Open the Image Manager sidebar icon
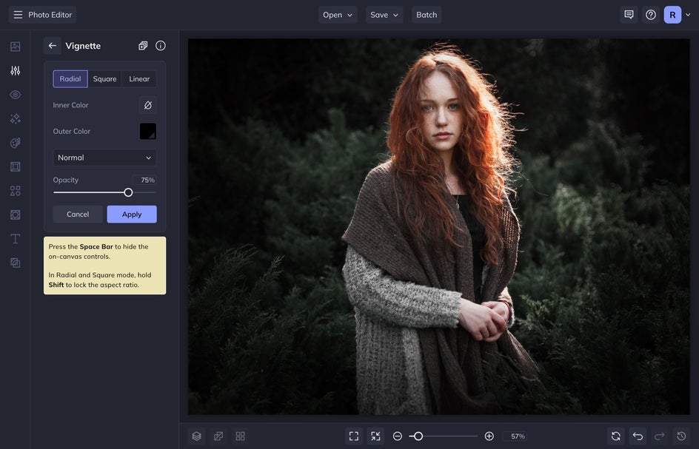The width and height of the screenshot is (699, 449). point(15,47)
